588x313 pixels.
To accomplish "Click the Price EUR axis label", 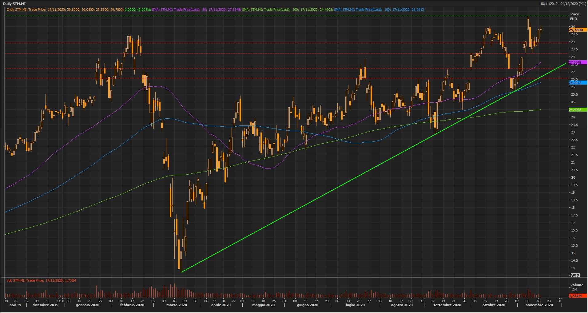I will [574, 16].
